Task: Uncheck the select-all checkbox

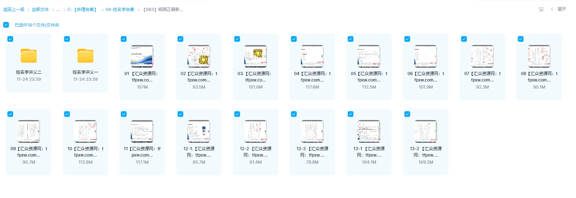Action: tap(6, 25)
